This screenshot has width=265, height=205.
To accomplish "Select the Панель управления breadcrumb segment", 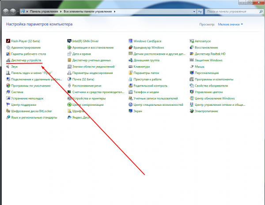I will 44,11.
